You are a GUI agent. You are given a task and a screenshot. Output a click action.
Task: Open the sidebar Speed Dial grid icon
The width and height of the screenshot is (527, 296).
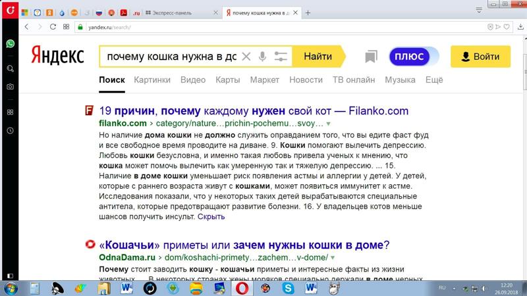coord(10,112)
